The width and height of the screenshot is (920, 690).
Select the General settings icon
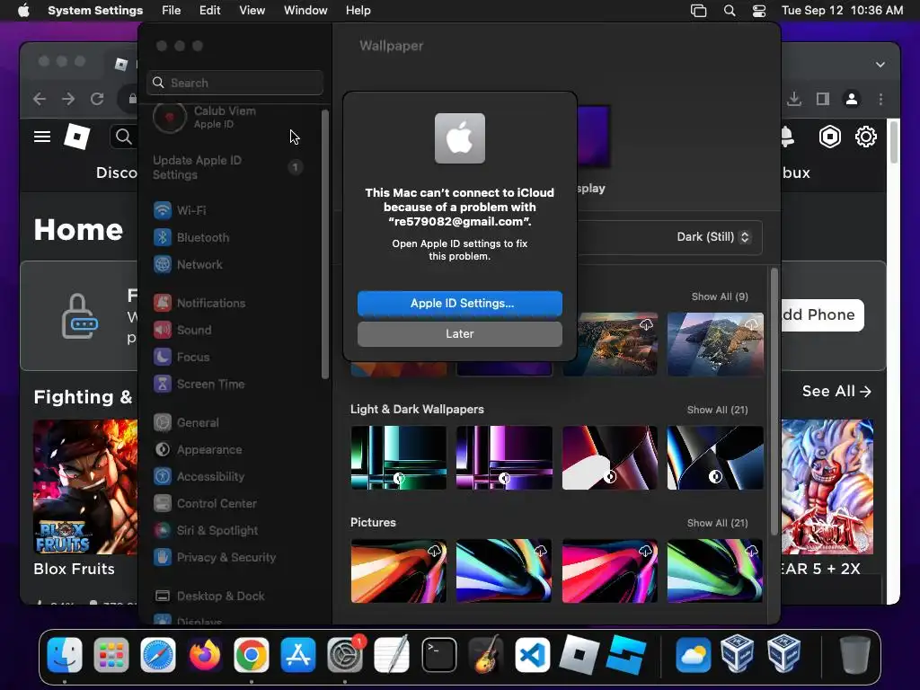click(163, 422)
